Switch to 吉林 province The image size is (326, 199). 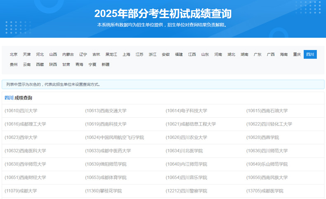coord(96,54)
